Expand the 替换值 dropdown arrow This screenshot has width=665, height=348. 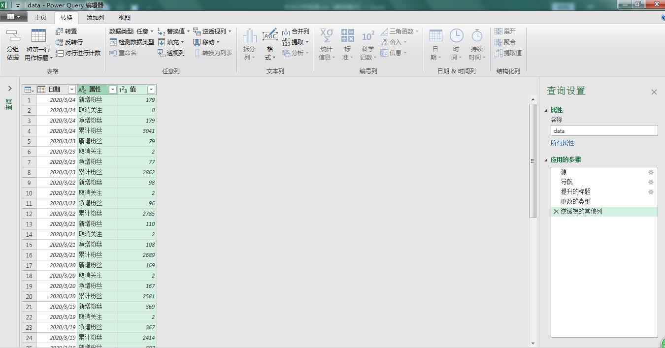[x=188, y=31]
